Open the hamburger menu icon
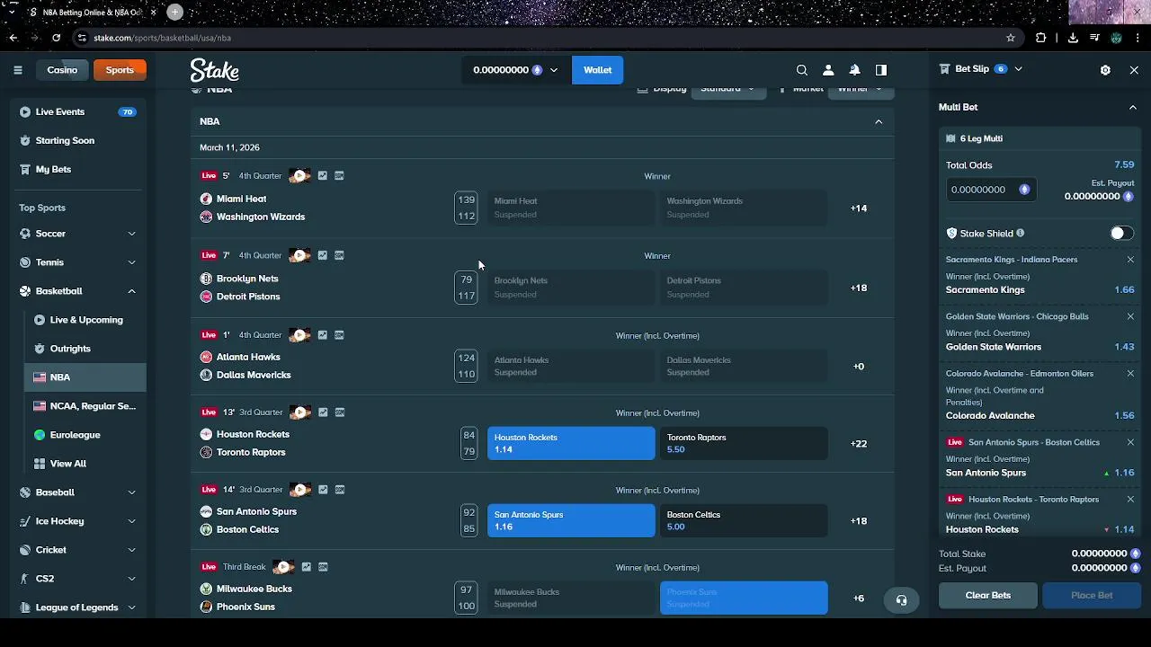 click(x=17, y=70)
